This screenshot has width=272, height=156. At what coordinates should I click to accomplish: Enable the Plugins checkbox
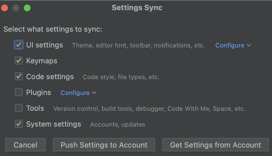[x=19, y=92]
